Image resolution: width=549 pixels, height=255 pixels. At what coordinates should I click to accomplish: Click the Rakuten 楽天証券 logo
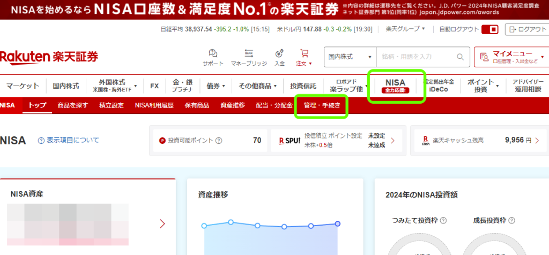coord(49,57)
